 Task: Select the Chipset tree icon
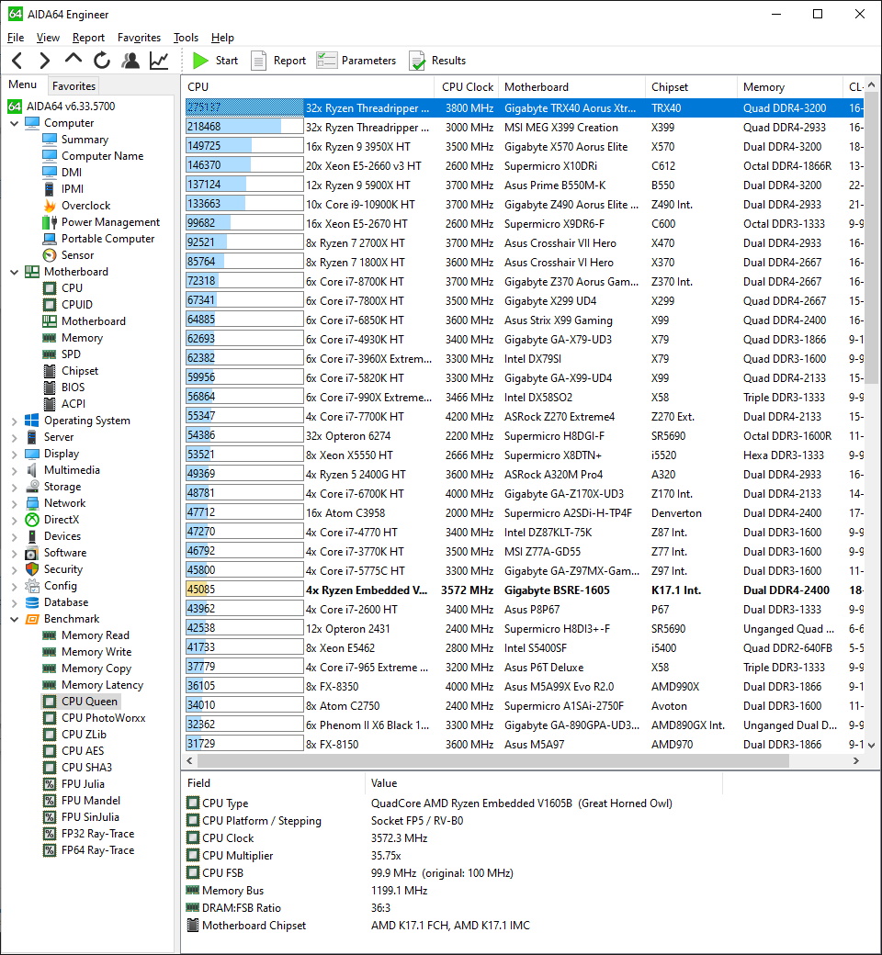click(50, 370)
